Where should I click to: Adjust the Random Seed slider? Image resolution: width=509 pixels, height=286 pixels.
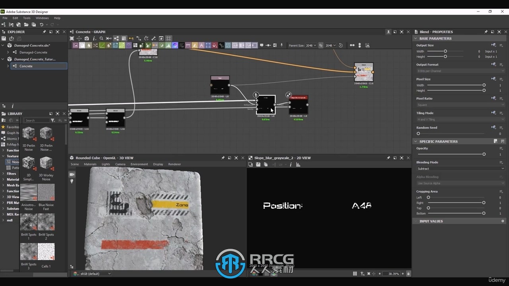(451, 133)
